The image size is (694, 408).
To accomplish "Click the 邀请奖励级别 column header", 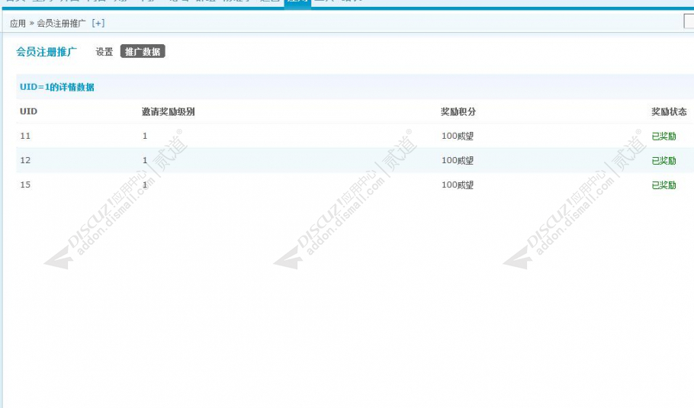I will click(169, 111).
